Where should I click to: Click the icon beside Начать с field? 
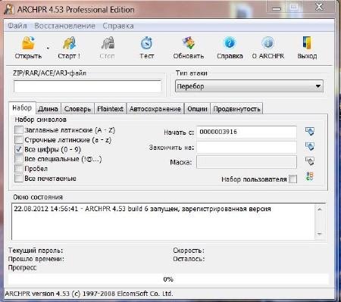pyautogui.click(x=310, y=132)
